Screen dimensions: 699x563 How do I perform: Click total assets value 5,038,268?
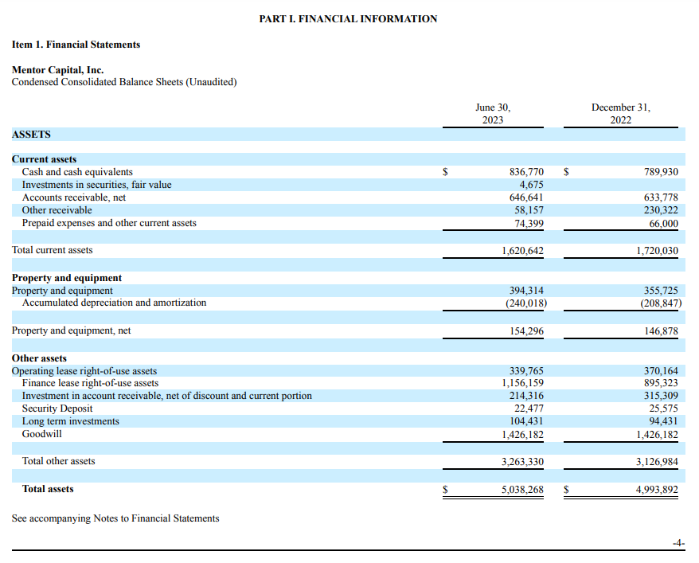point(522,490)
